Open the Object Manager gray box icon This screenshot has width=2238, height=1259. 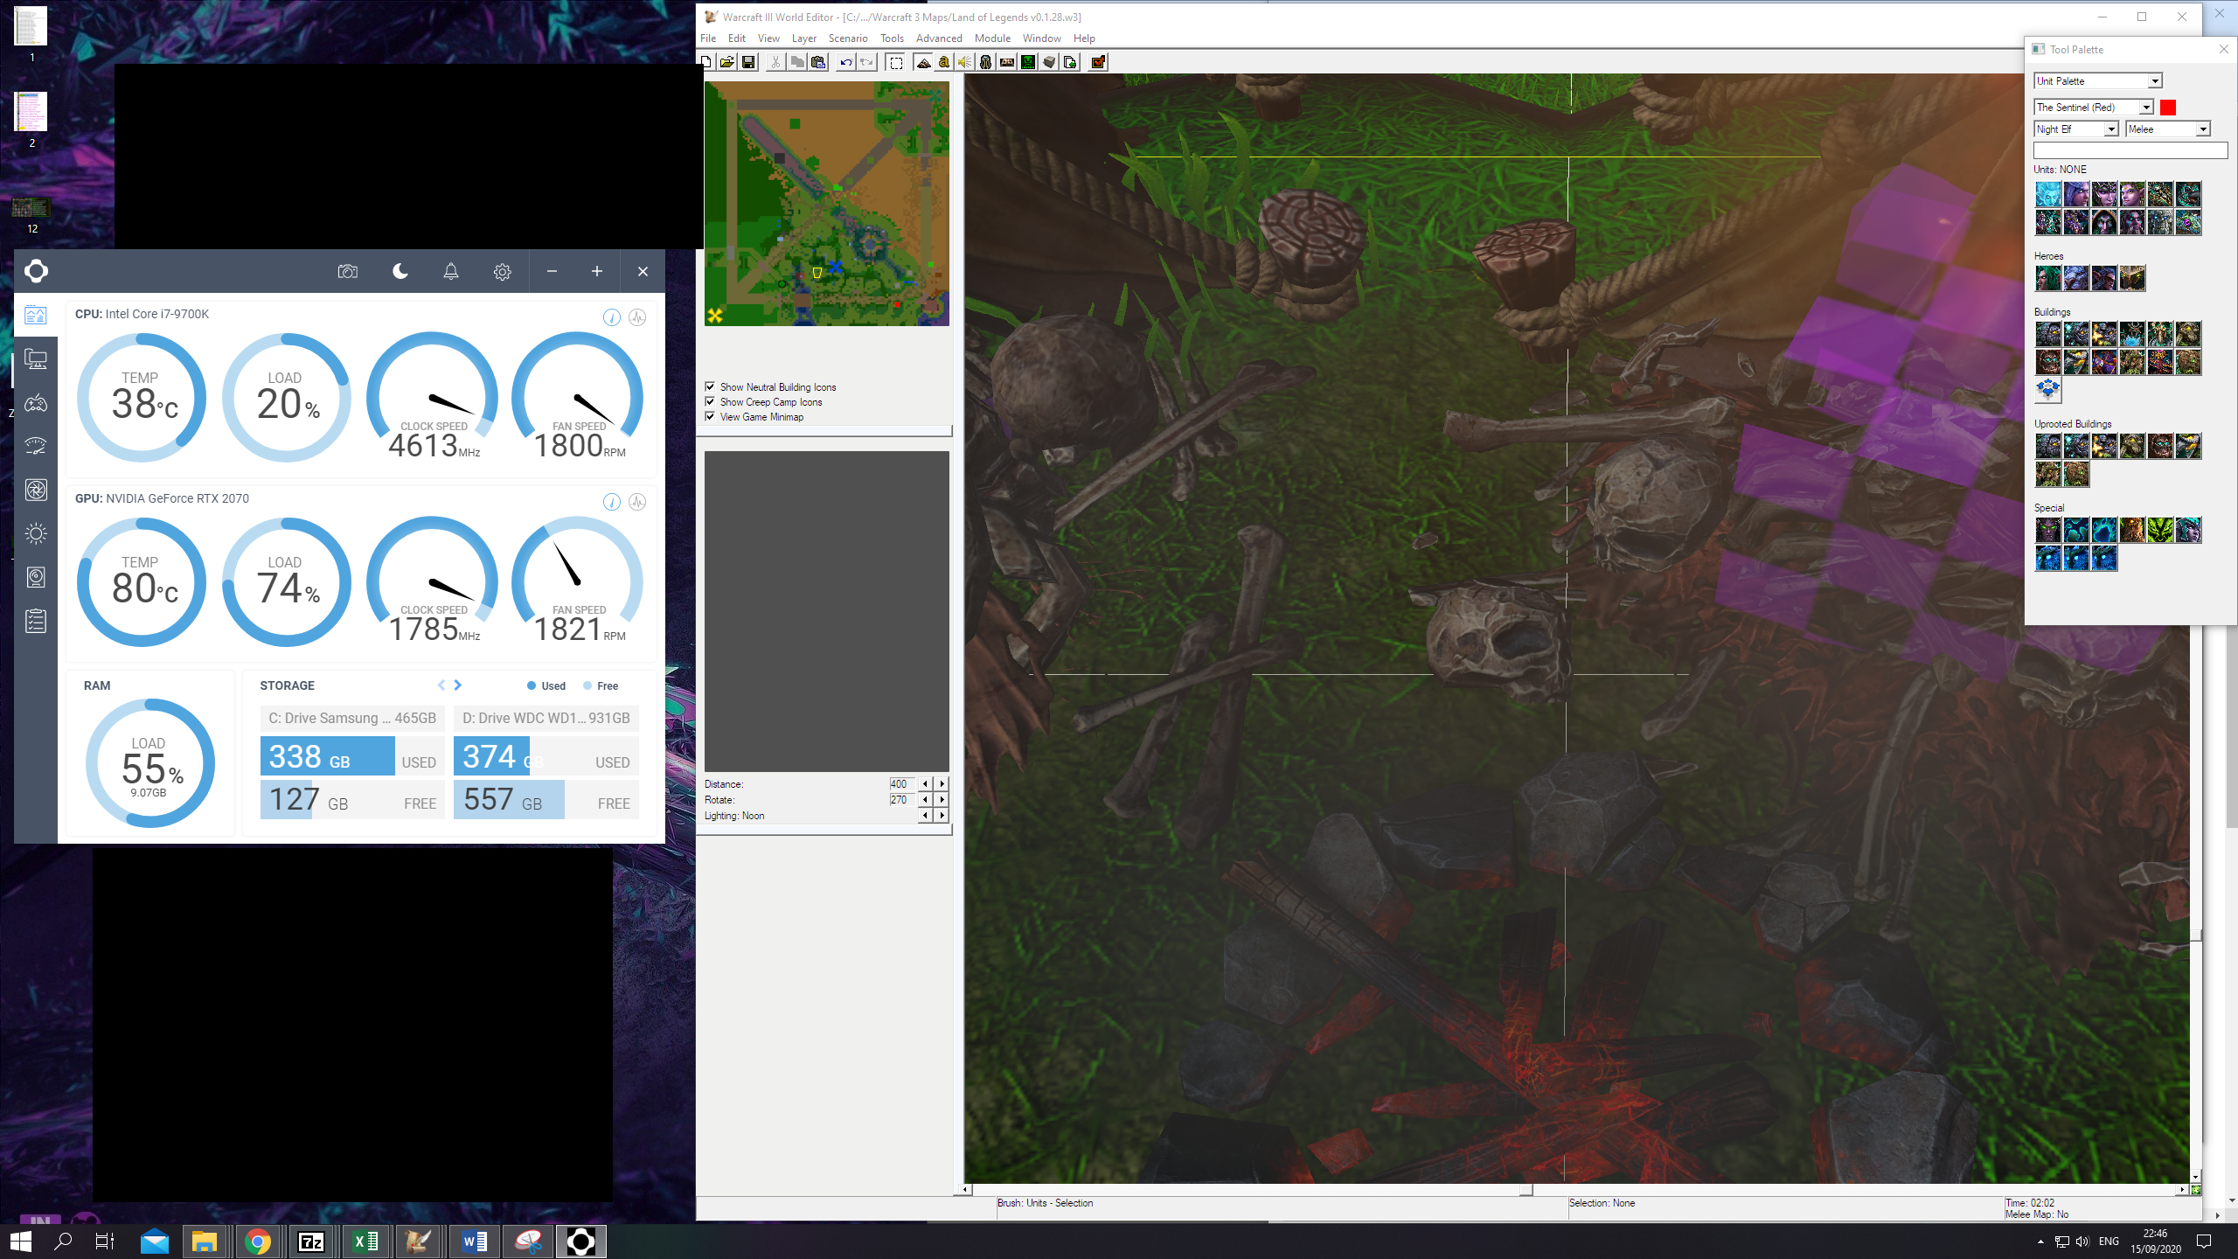[1049, 62]
